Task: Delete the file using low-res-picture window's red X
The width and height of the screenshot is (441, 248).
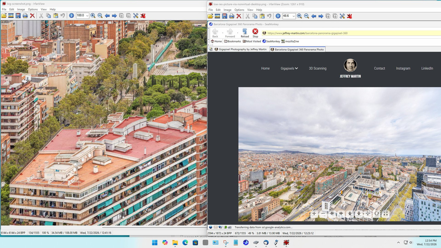Action: tap(239, 16)
